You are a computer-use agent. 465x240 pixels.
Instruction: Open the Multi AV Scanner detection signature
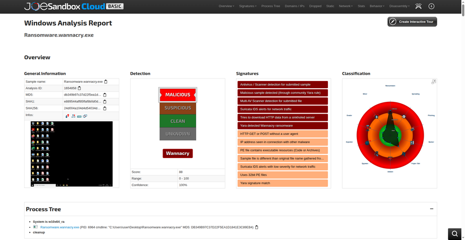(282, 101)
